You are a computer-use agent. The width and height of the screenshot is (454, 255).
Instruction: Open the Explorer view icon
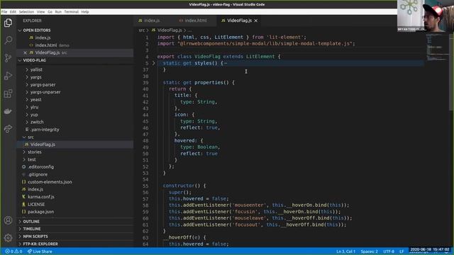(8, 23)
